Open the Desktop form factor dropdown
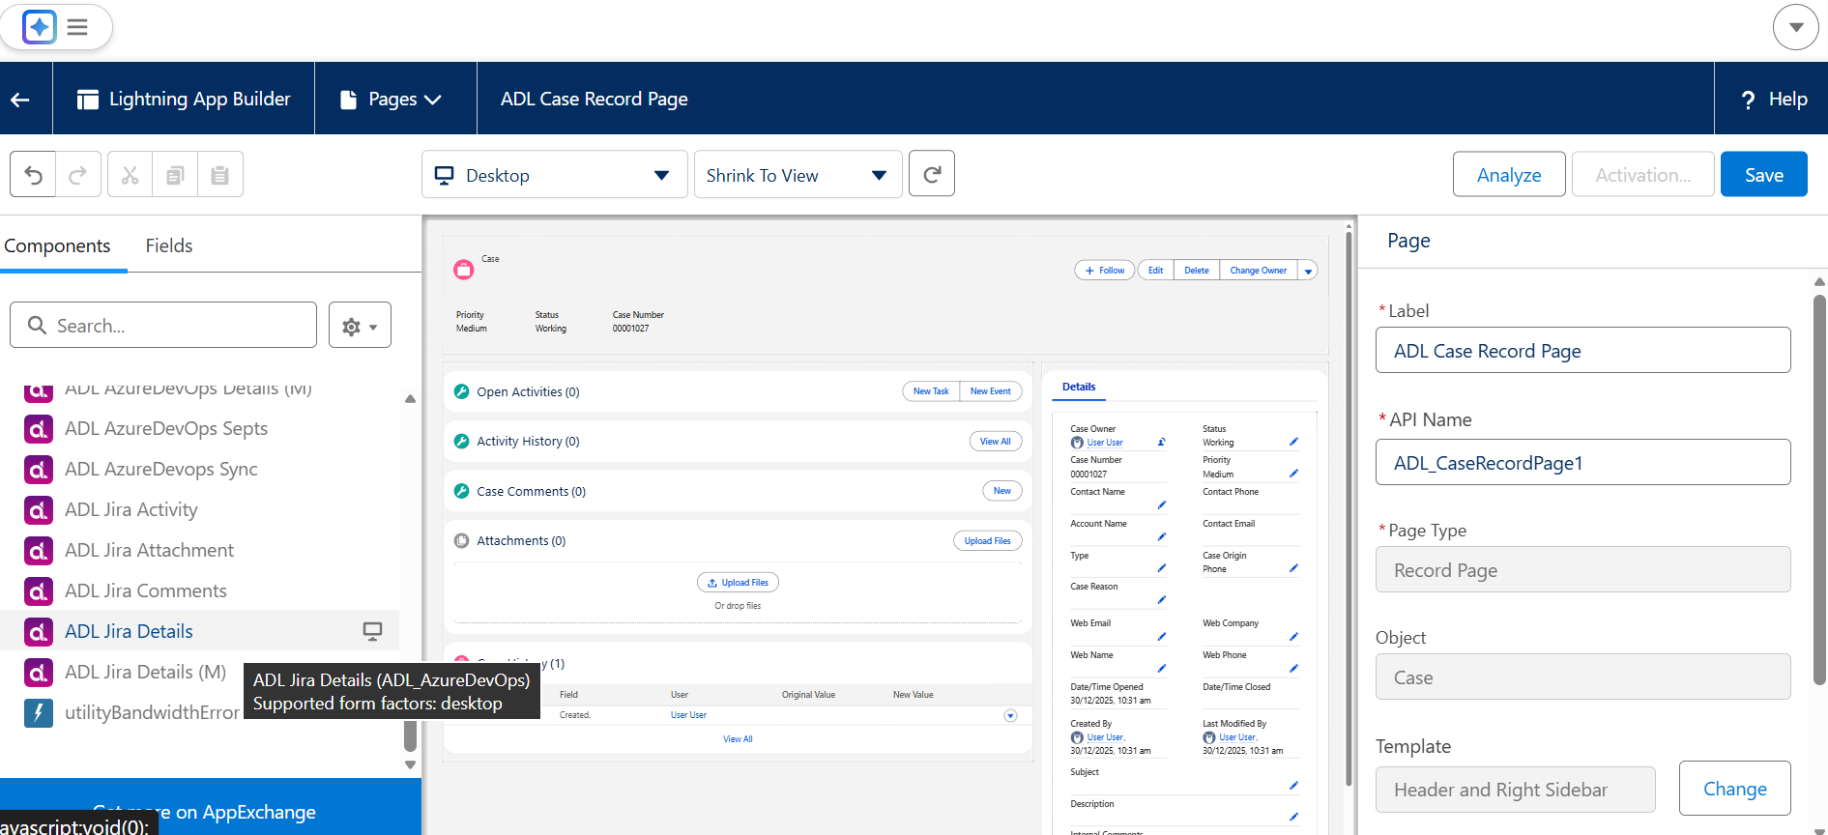The image size is (1828, 835). coord(554,175)
